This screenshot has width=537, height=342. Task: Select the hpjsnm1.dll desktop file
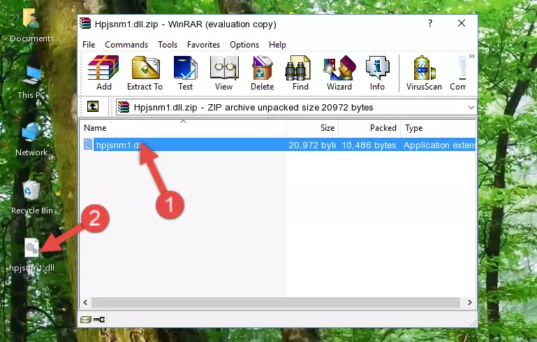pos(31,255)
